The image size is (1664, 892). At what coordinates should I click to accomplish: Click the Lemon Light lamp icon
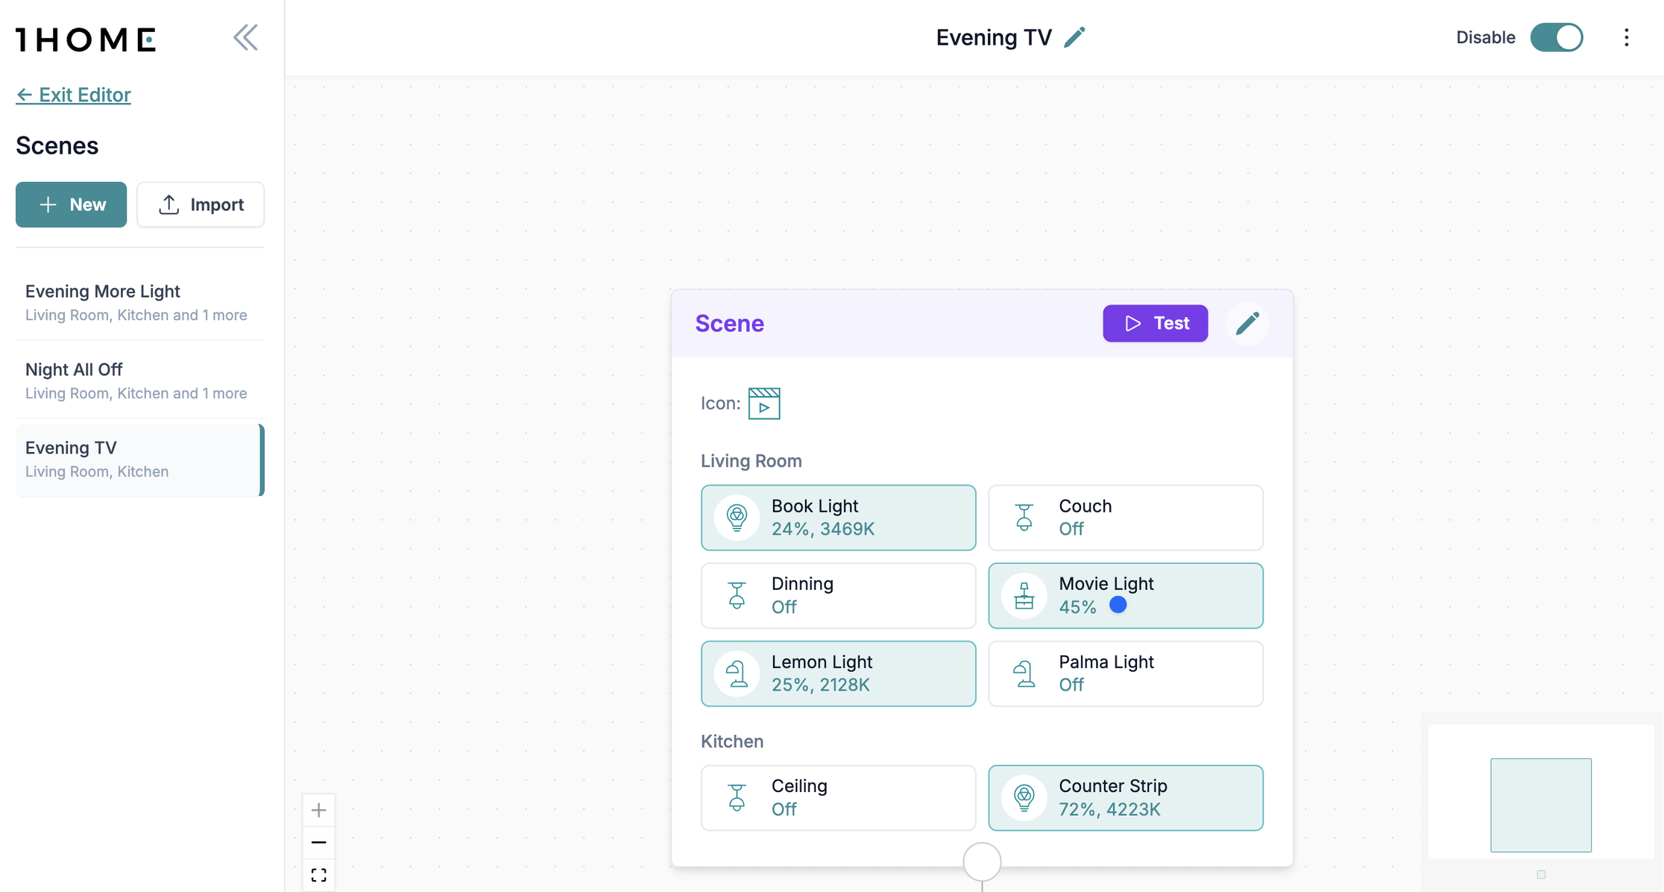pos(737,673)
